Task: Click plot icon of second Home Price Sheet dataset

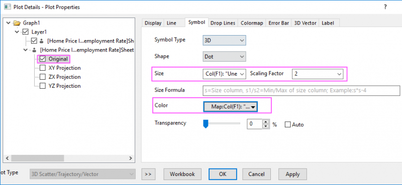Action: 34,50
